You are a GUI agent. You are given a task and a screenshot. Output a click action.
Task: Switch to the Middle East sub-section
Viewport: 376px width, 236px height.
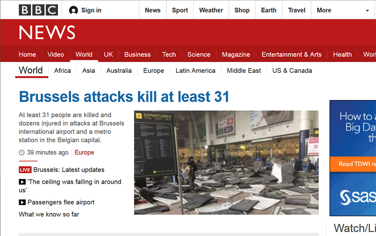pyautogui.click(x=244, y=70)
